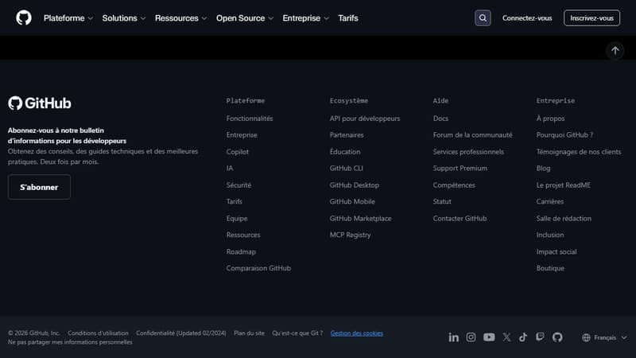
Task: Open the Sécurité footer link
Action: pos(238,185)
